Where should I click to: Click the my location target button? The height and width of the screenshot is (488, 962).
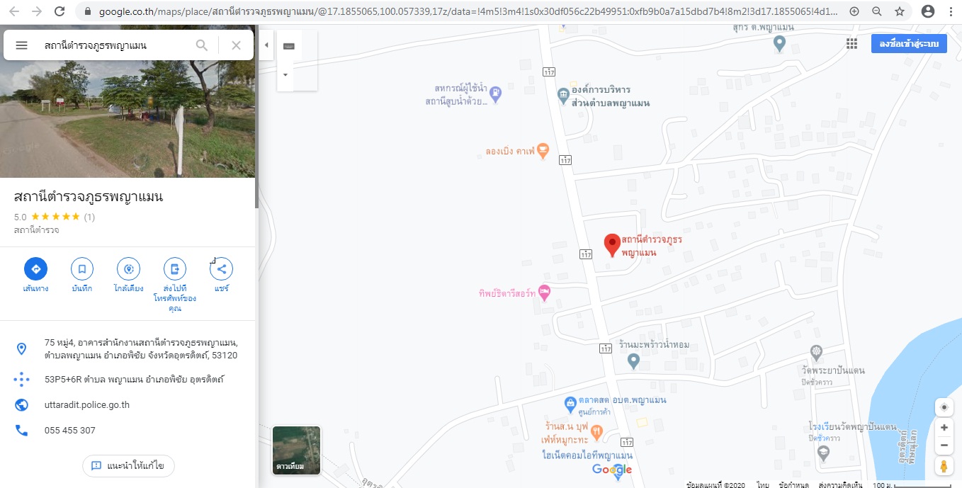(x=944, y=407)
